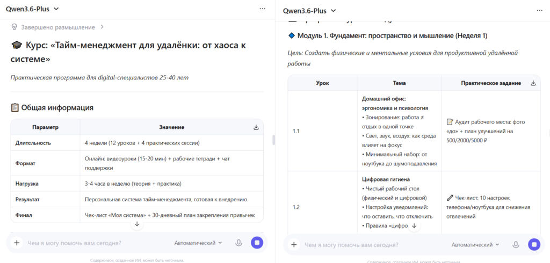Click 'Модуль 1. Фундамент' heading
This screenshot has height=263, width=550.
coord(392,36)
